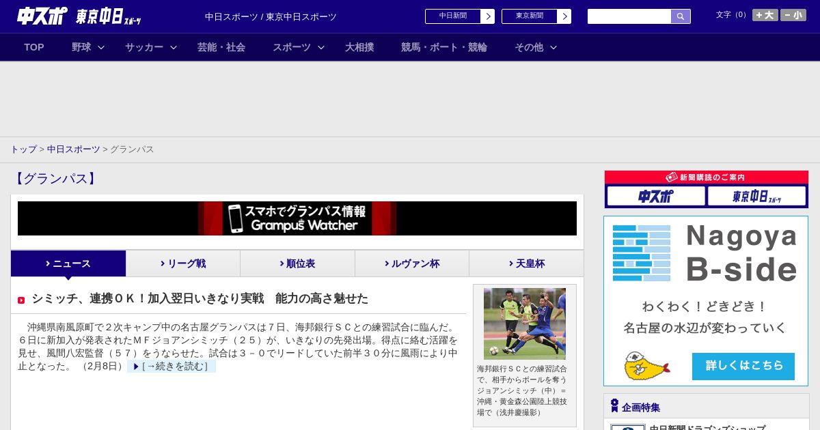This screenshot has width=820, height=430.
Task: Open headline シミッチ、連携ＯＫ article
Action: tap(200, 298)
